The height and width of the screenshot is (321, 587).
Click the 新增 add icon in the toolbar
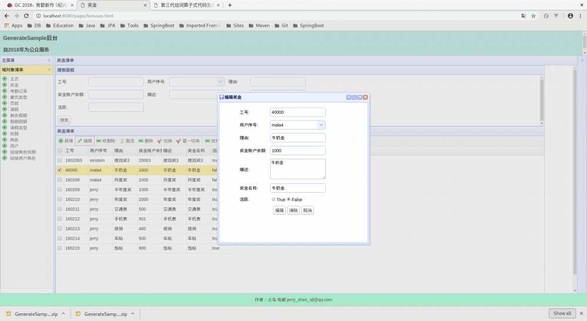point(60,141)
